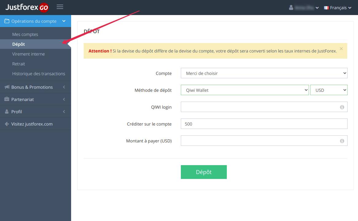Expand the Profil chevron

pyautogui.click(x=64, y=111)
